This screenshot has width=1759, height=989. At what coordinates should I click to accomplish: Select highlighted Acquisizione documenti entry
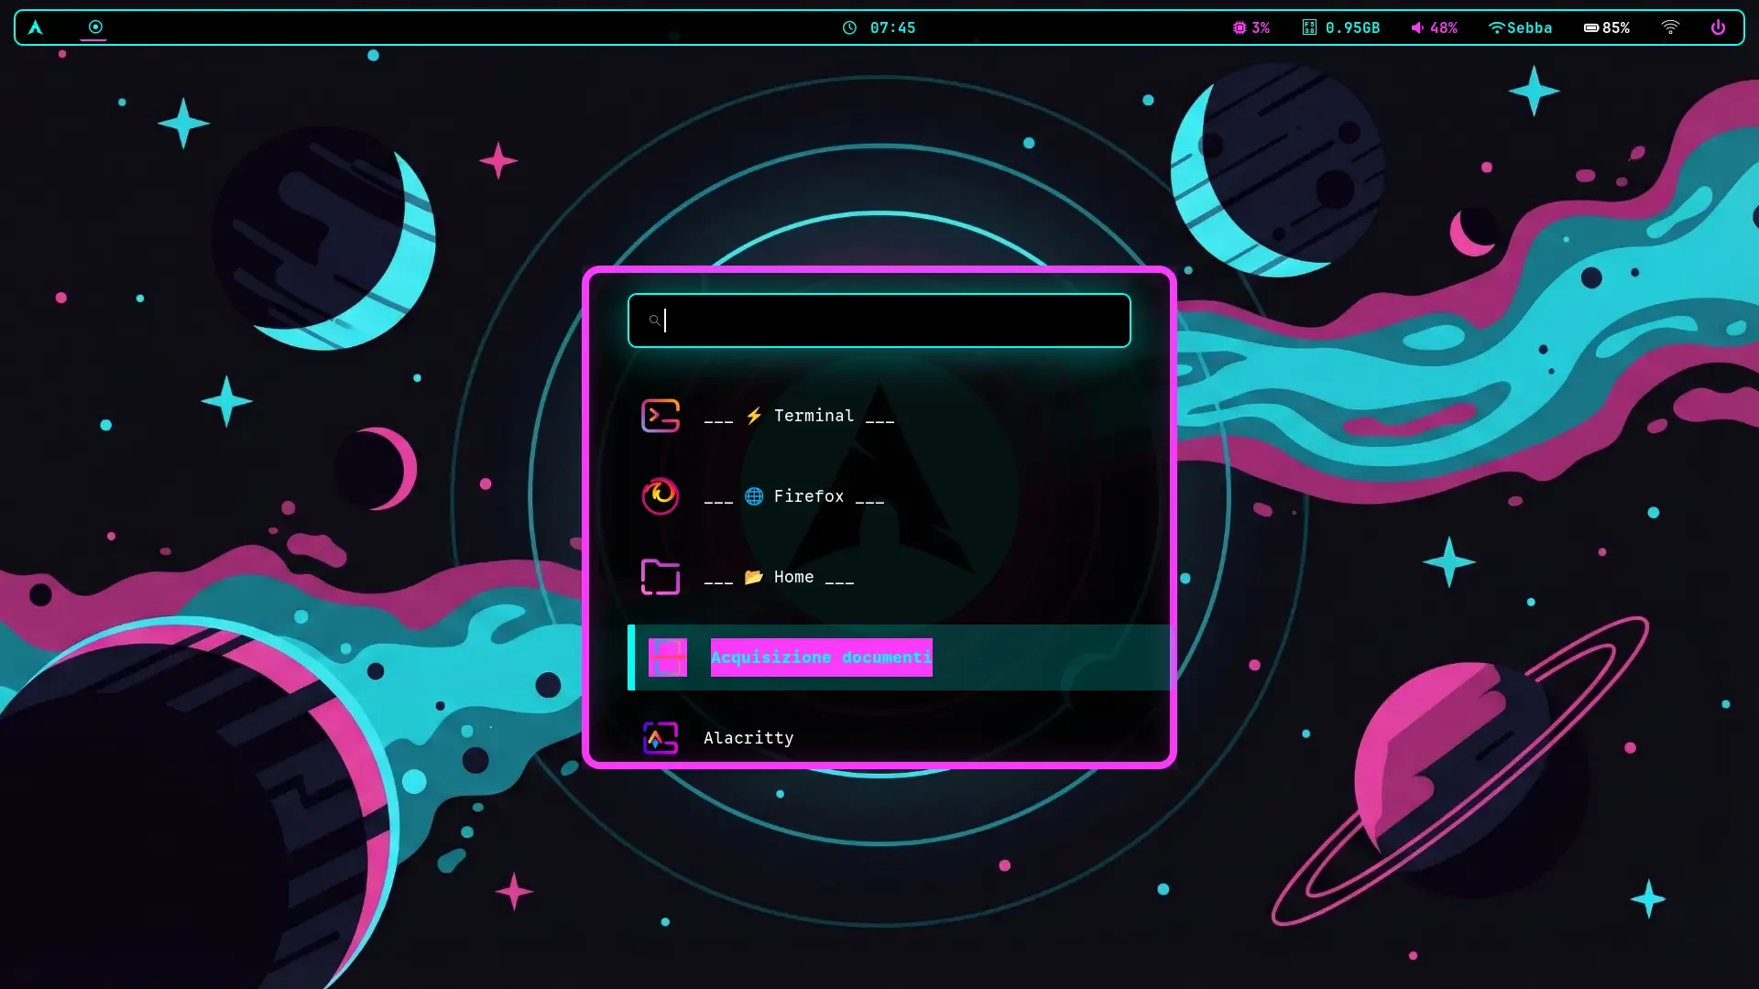tap(821, 658)
